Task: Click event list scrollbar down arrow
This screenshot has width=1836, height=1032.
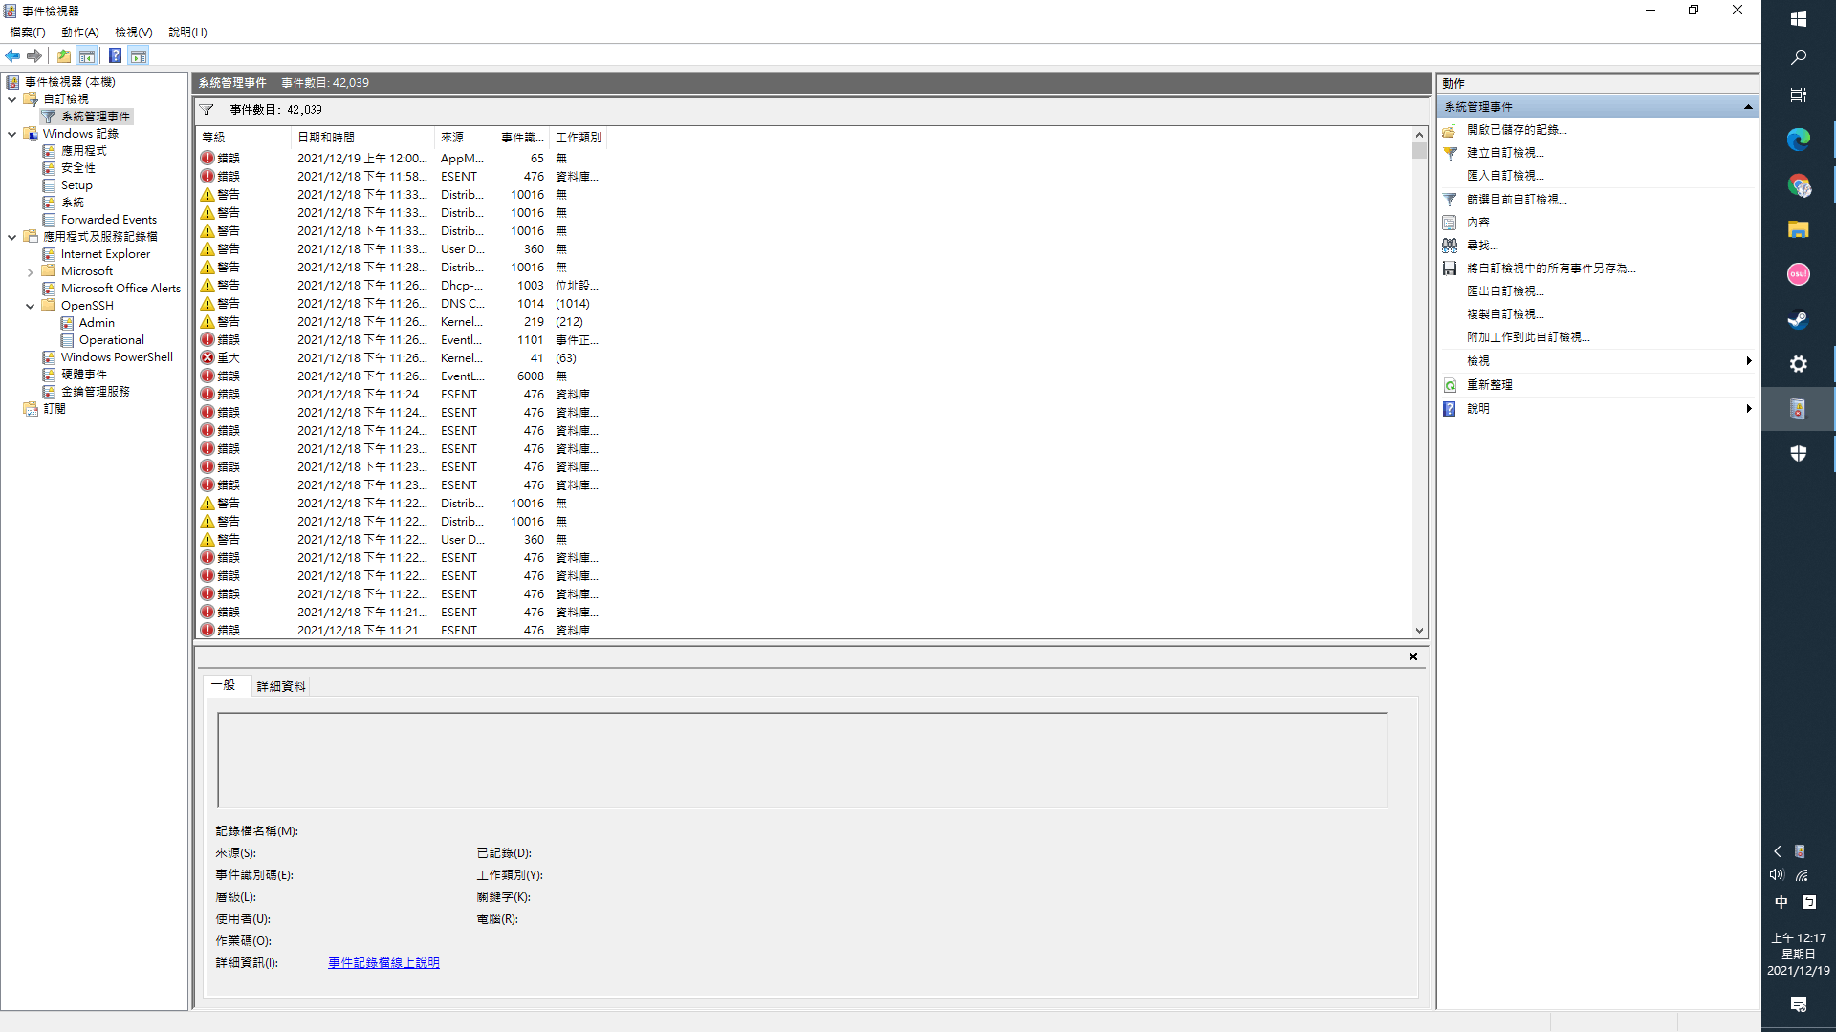Action: coord(1419,631)
